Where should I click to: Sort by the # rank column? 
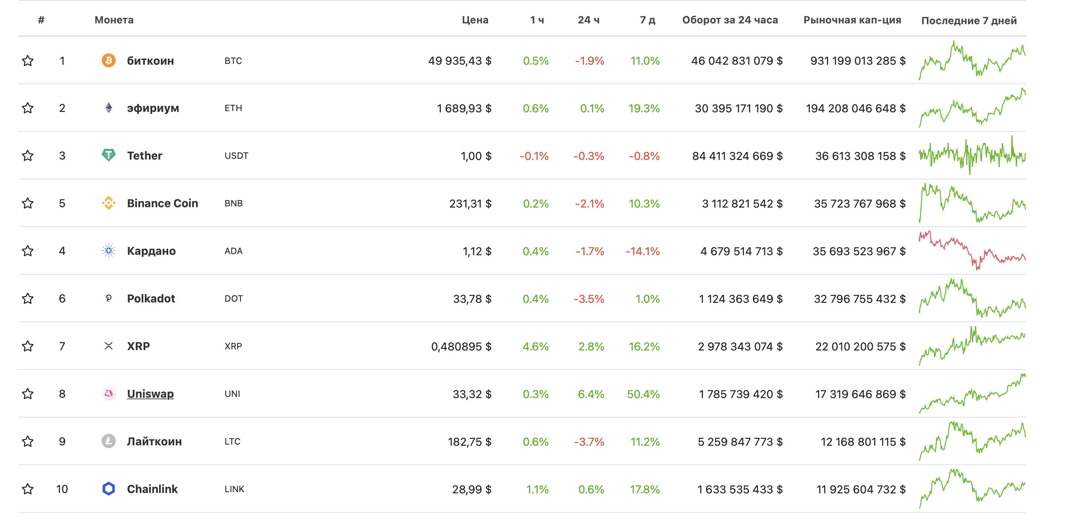pos(41,19)
